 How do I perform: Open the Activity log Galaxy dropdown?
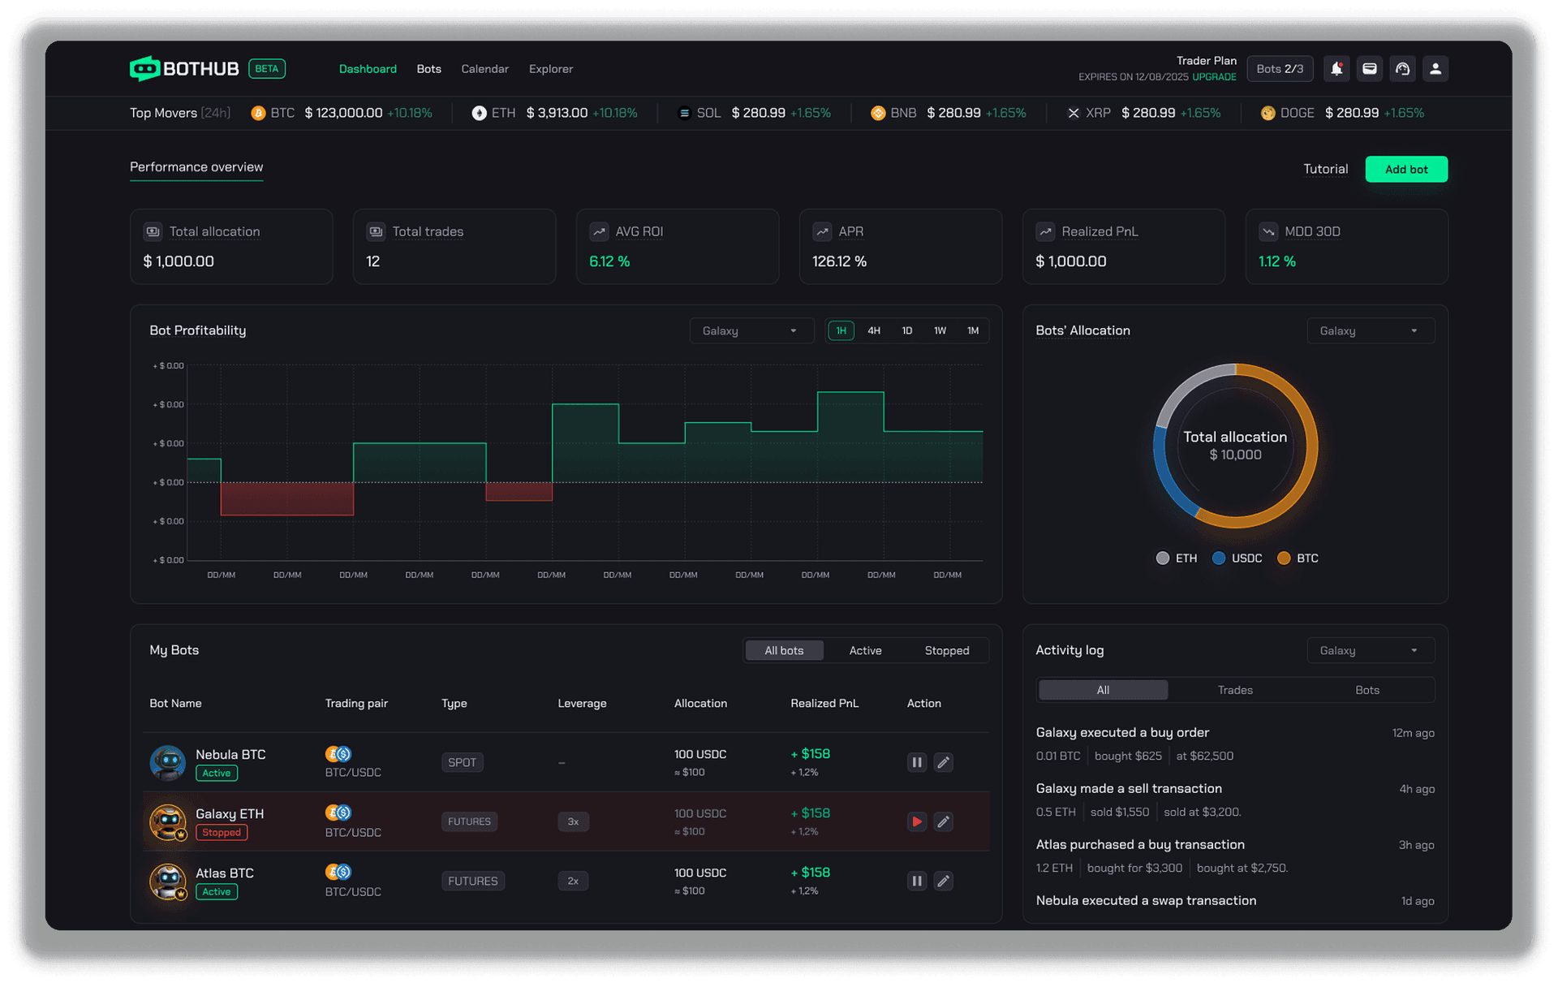coord(1370,650)
